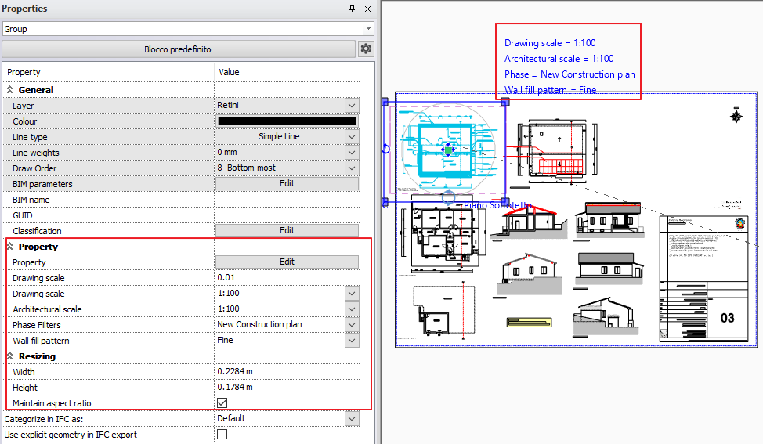Click the settings gear icon beside Blocco predefinito
The width and height of the screenshot is (763, 444).
tap(366, 49)
